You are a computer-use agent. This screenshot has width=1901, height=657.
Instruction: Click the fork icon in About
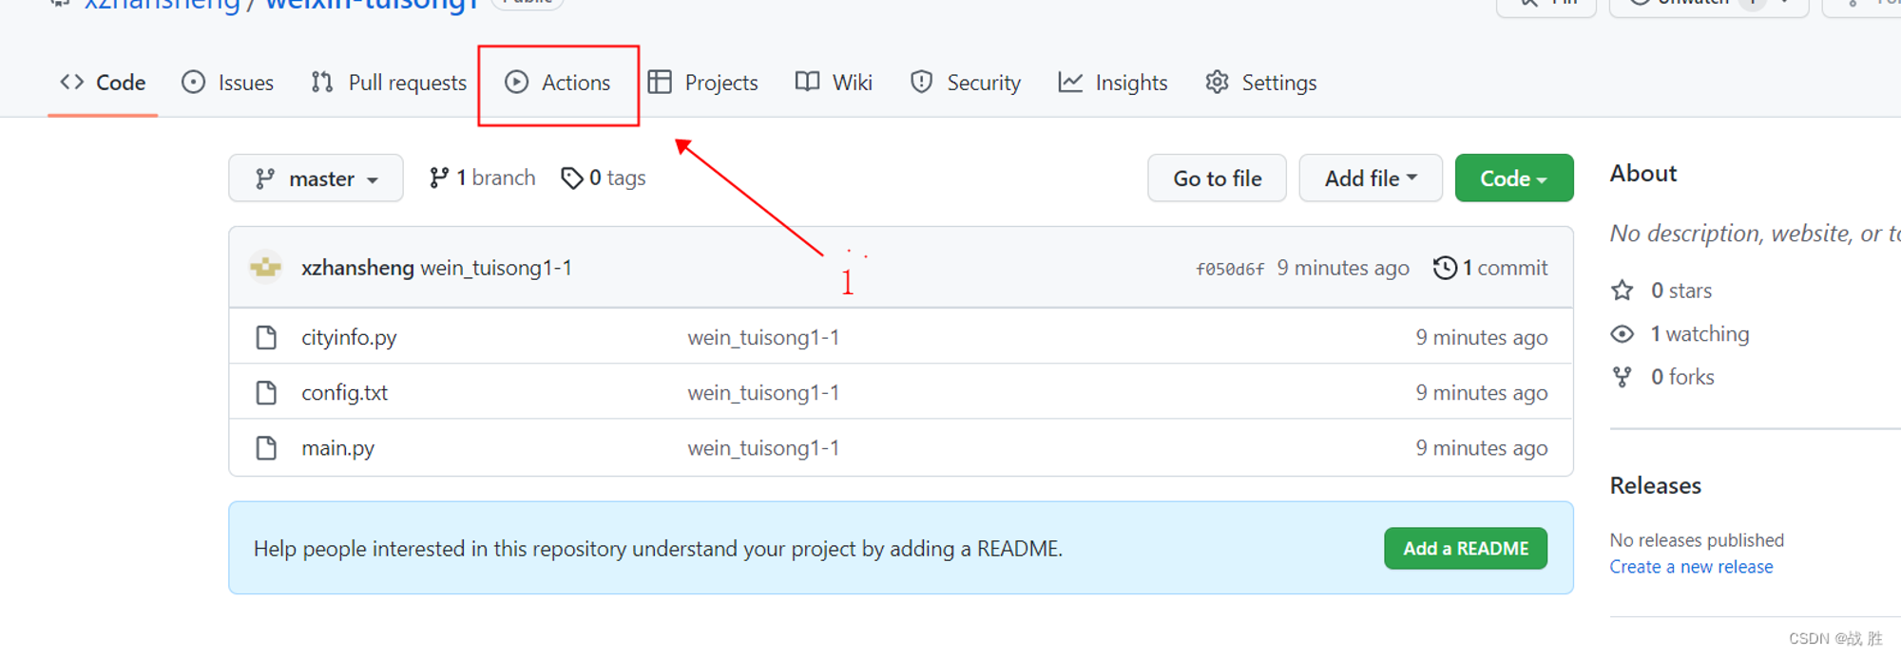[1623, 377]
